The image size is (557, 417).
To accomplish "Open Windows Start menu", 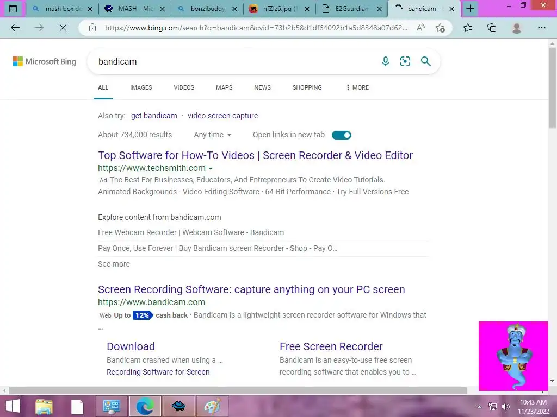I will point(13,406).
